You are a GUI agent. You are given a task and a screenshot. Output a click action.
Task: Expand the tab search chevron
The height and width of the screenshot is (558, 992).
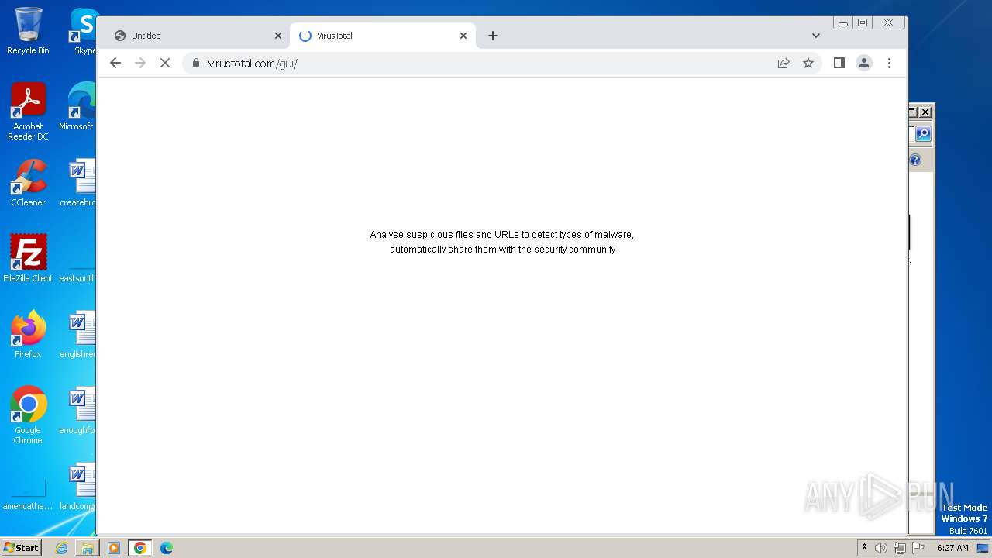tap(815, 36)
